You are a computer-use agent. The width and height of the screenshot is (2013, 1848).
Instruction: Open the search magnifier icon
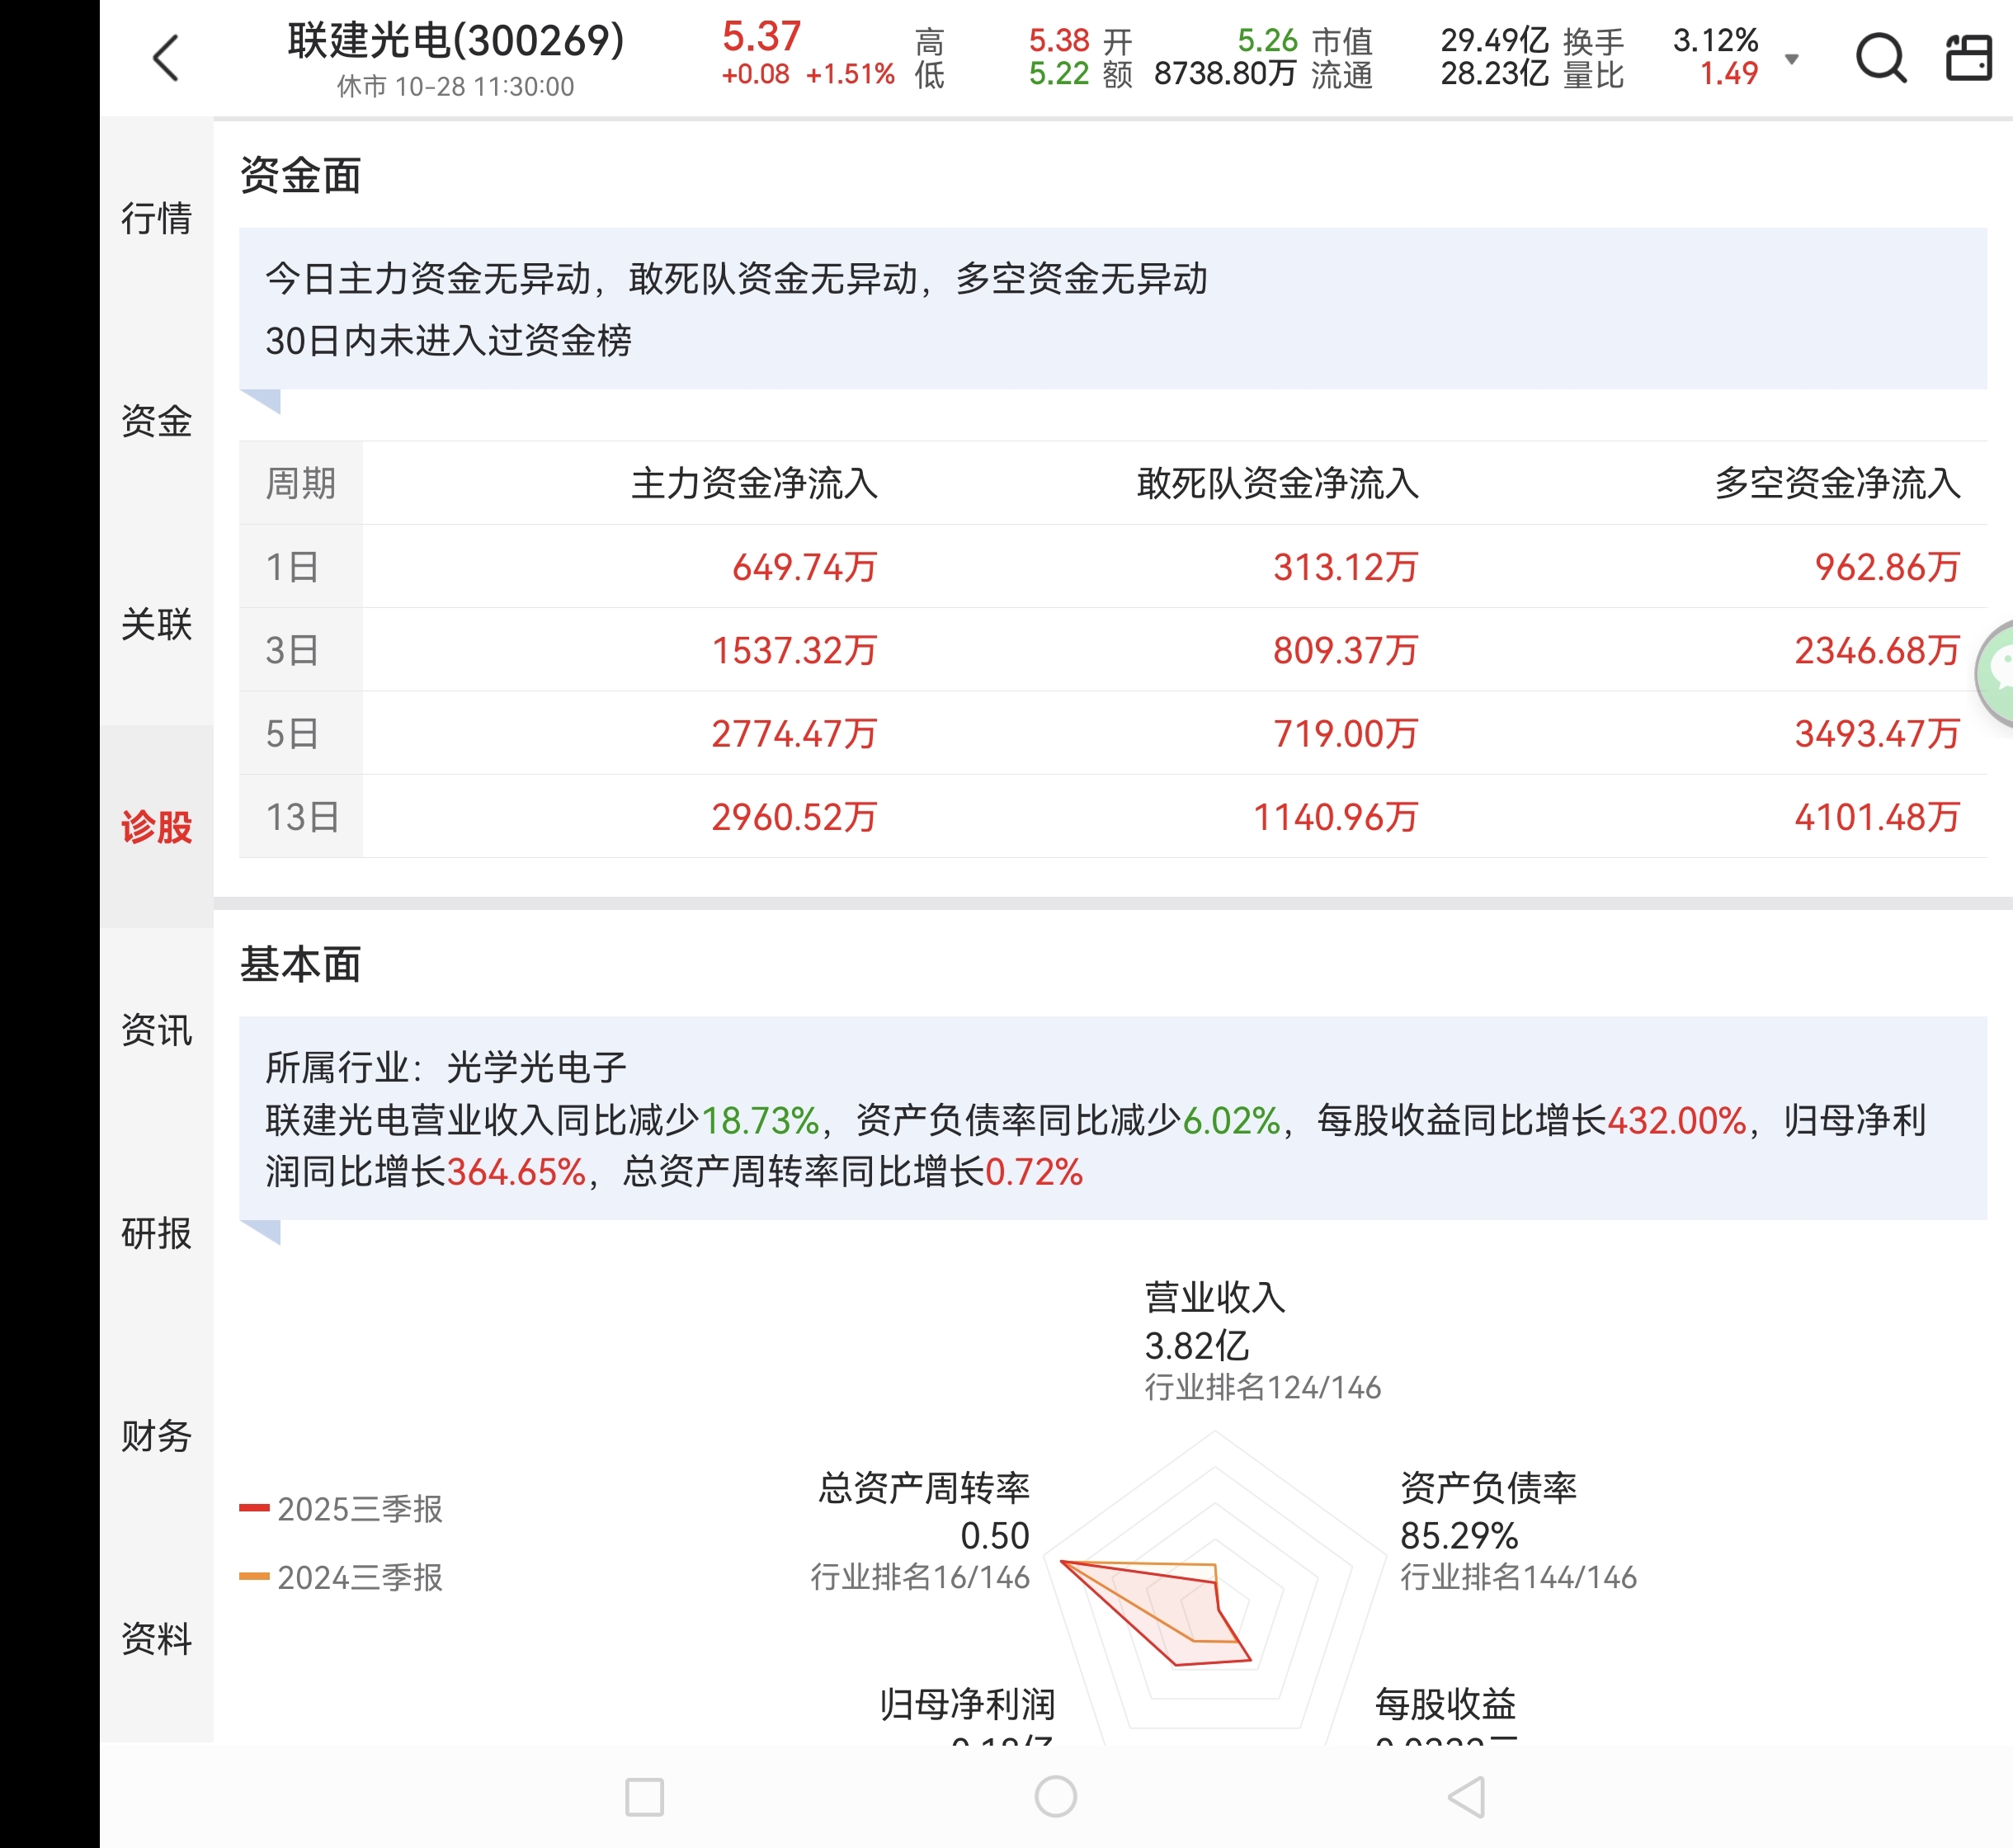[1880, 58]
